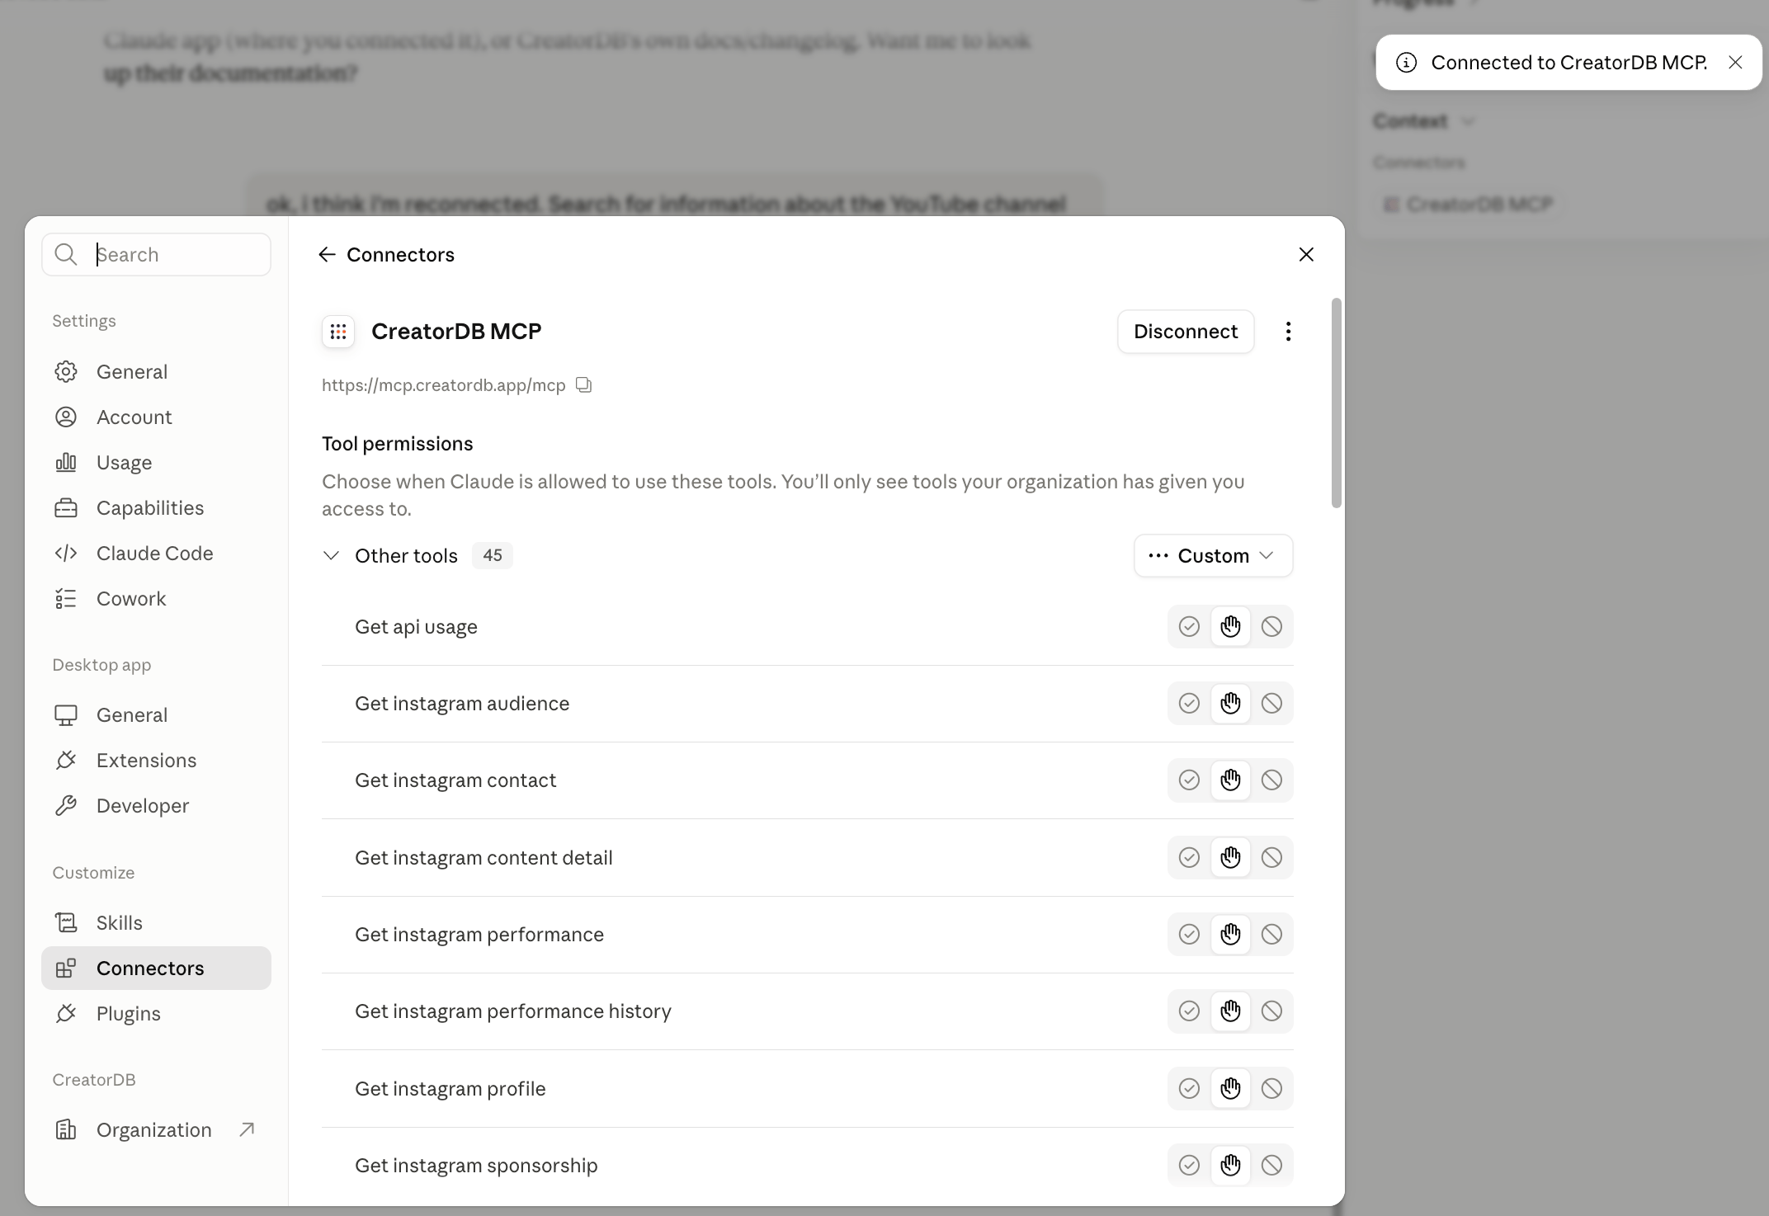Collapse the Other tools section
The image size is (1769, 1216).
(x=331, y=556)
